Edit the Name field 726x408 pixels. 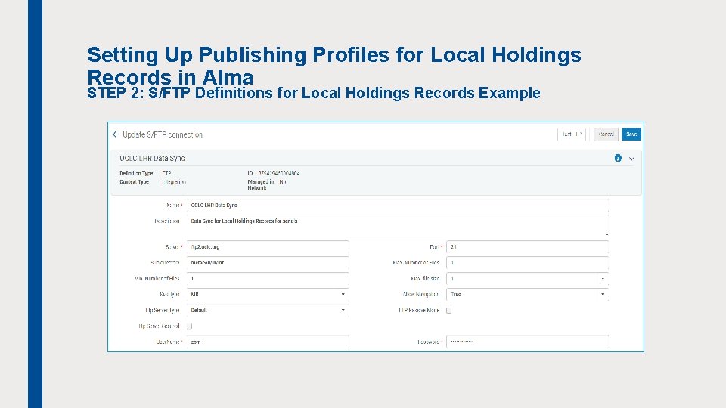click(x=397, y=206)
